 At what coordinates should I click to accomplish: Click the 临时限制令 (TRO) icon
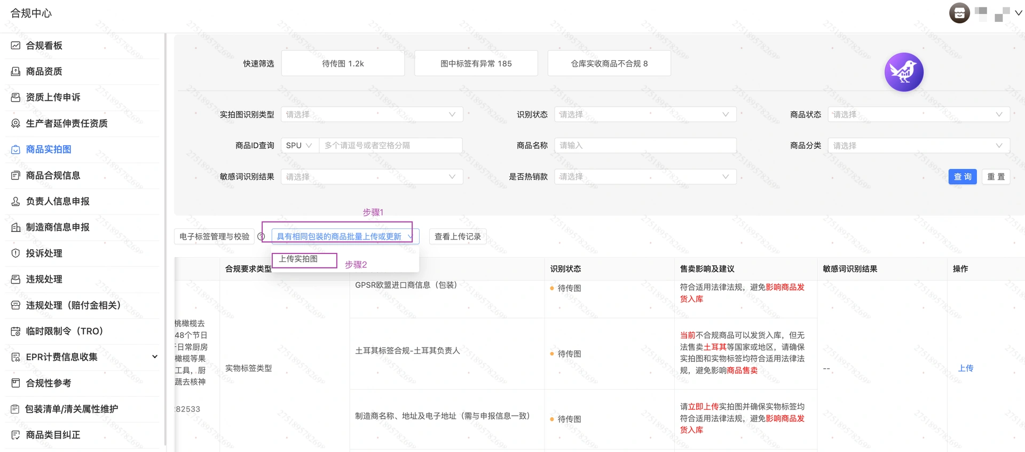(x=15, y=331)
